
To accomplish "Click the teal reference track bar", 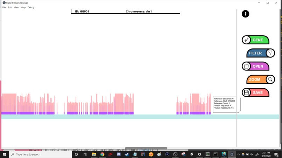I will pyautogui.click(x=140, y=117).
